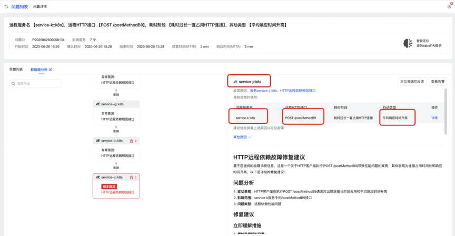
Task: Click the alarm icon on root-cause service-j::k8s node
Action: [131, 178]
